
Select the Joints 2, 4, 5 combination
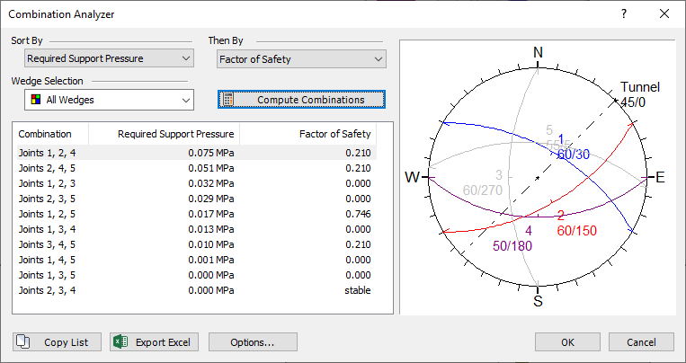point(47,167)
